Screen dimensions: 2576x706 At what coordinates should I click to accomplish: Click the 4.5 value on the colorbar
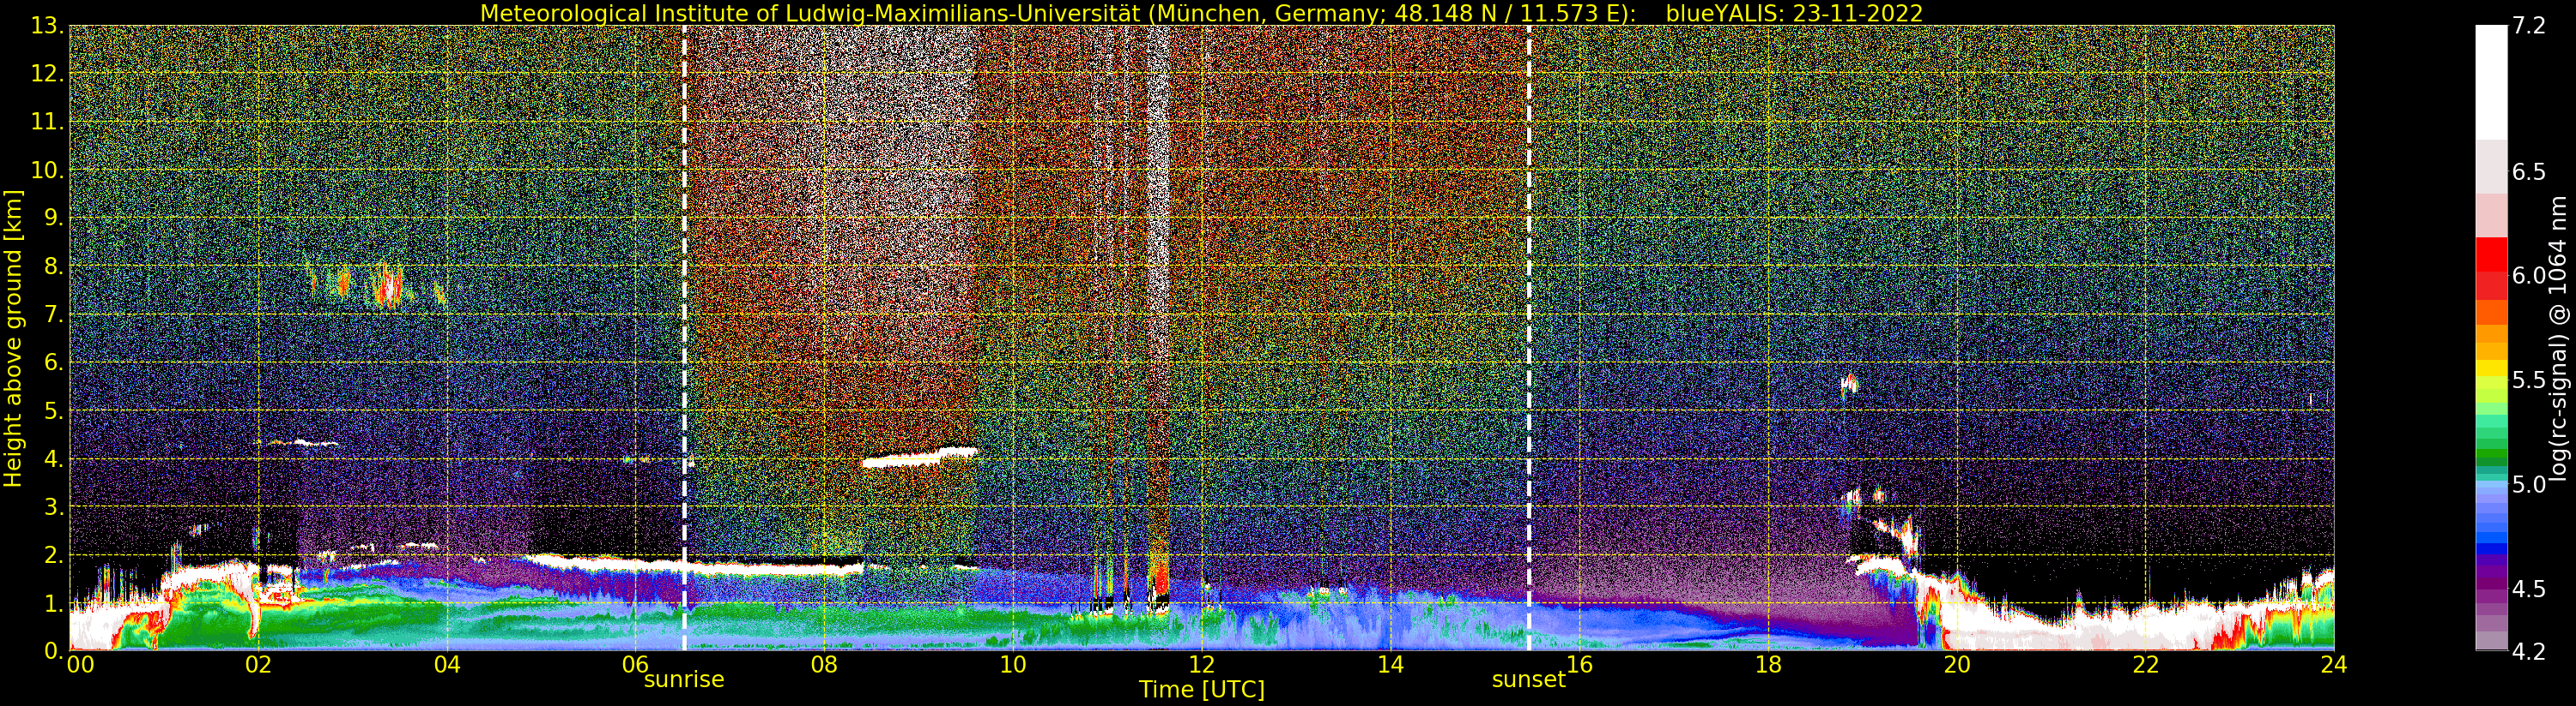pos(2529,589)
